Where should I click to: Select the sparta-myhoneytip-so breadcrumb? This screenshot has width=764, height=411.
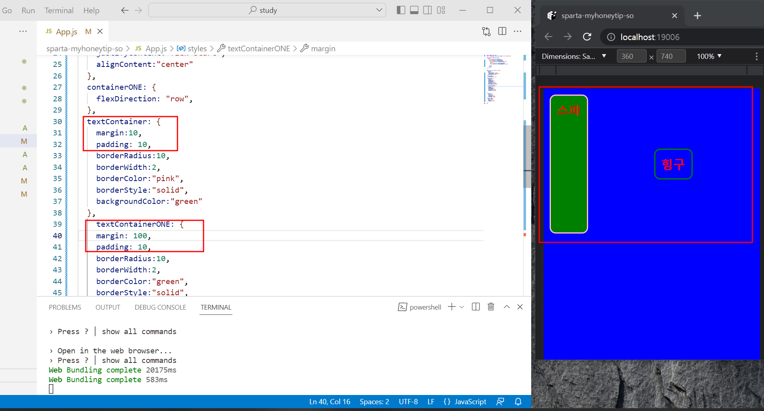85,48
